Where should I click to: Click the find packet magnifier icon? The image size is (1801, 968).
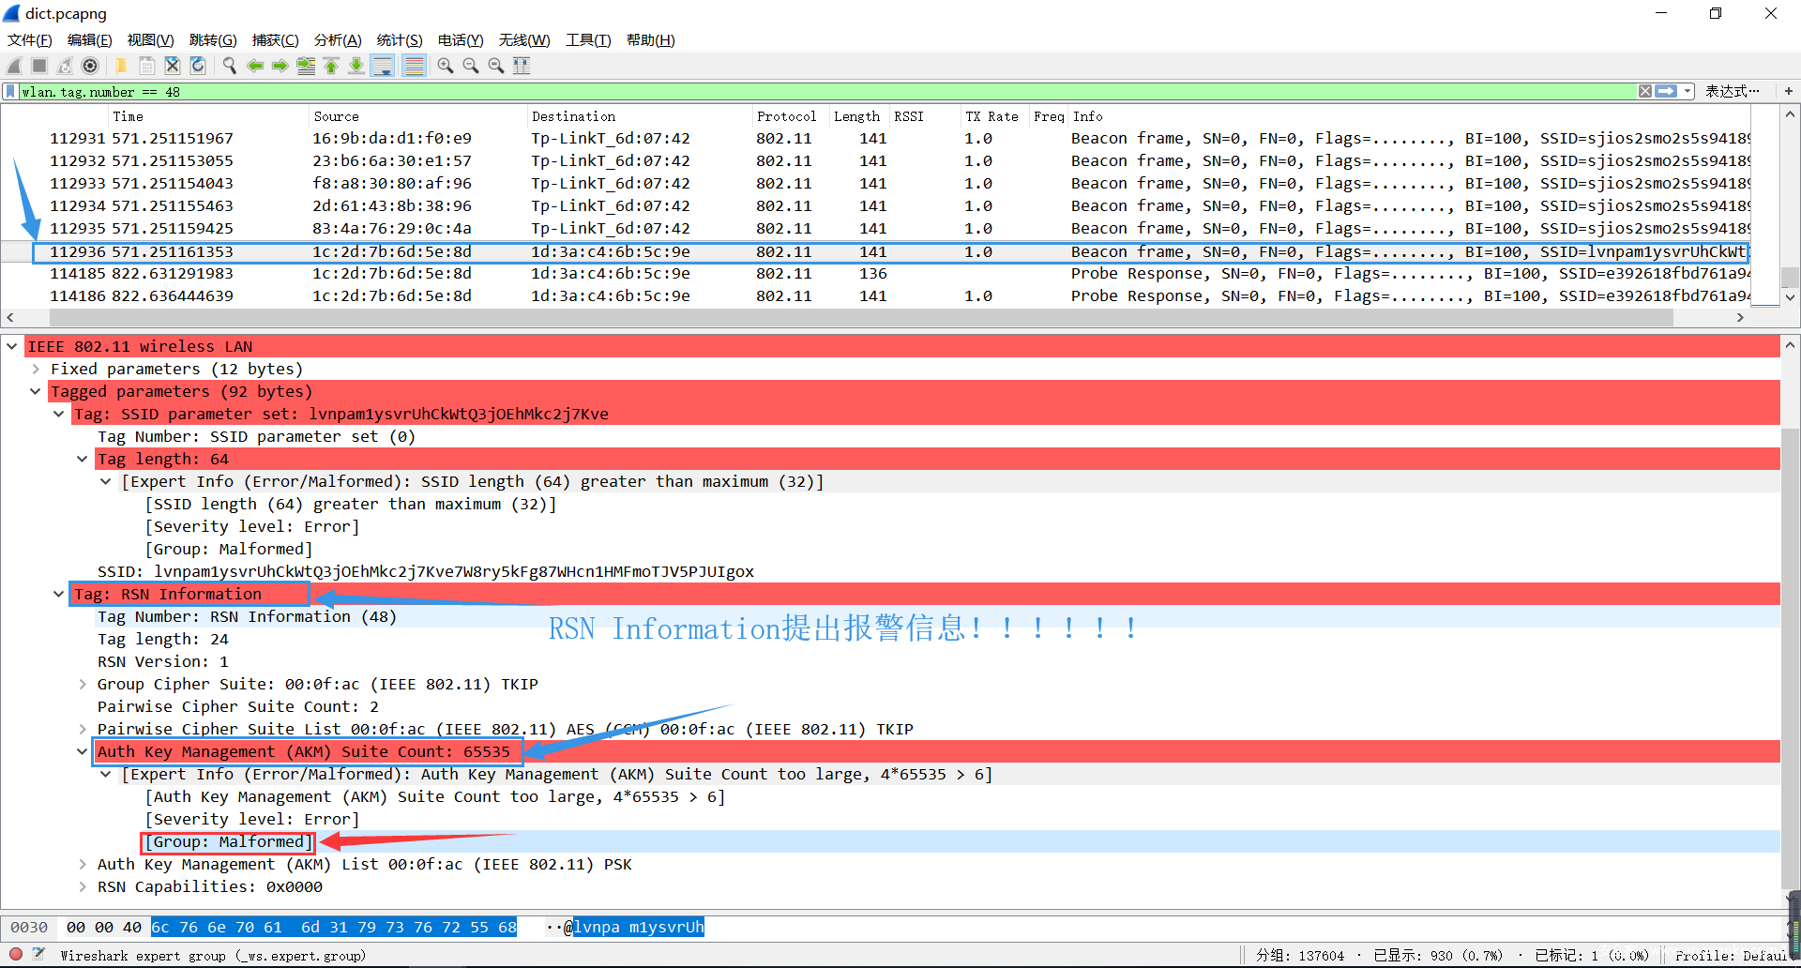coord(230,66)
